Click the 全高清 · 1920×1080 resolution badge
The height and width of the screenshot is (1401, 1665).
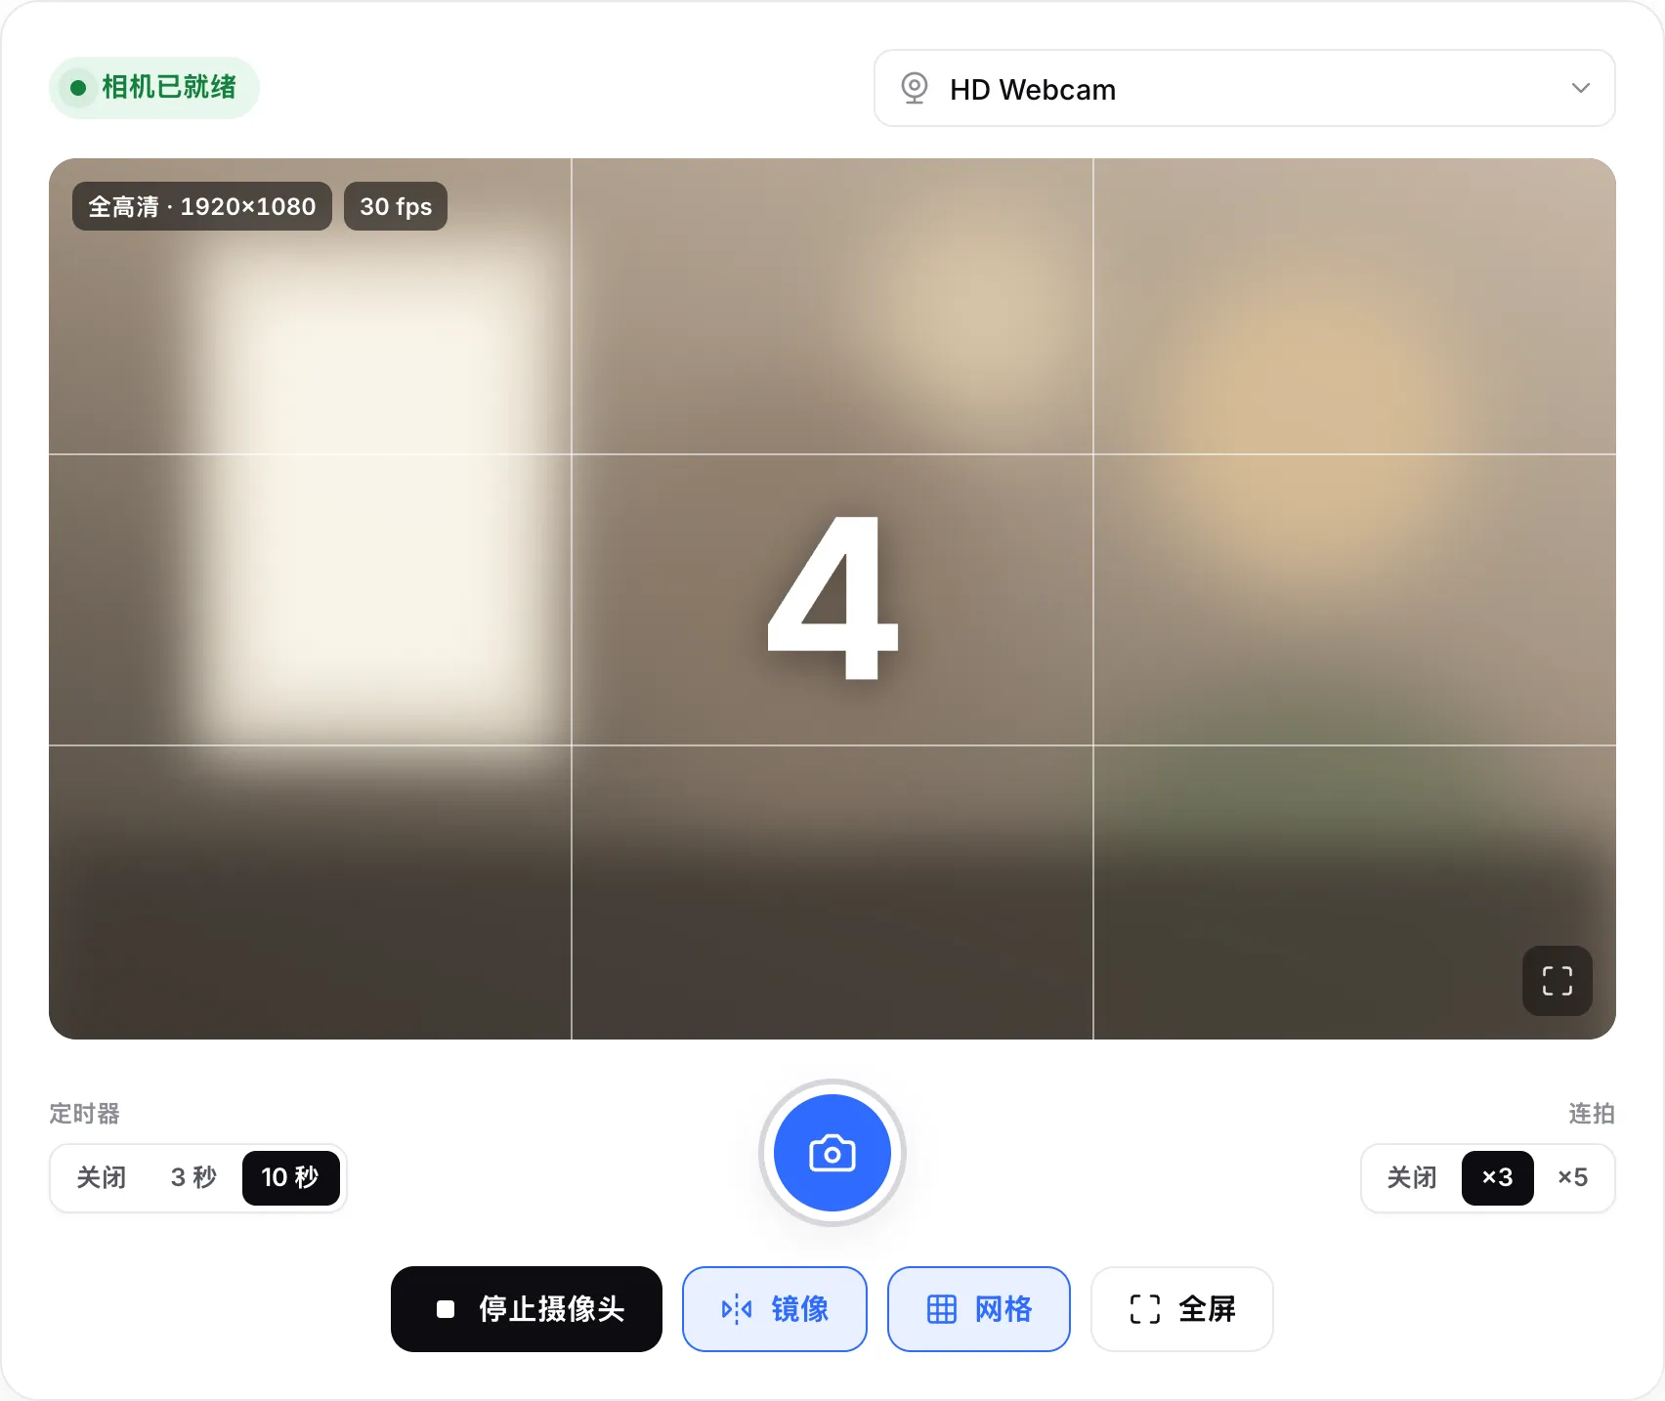[x=202, y=206]
